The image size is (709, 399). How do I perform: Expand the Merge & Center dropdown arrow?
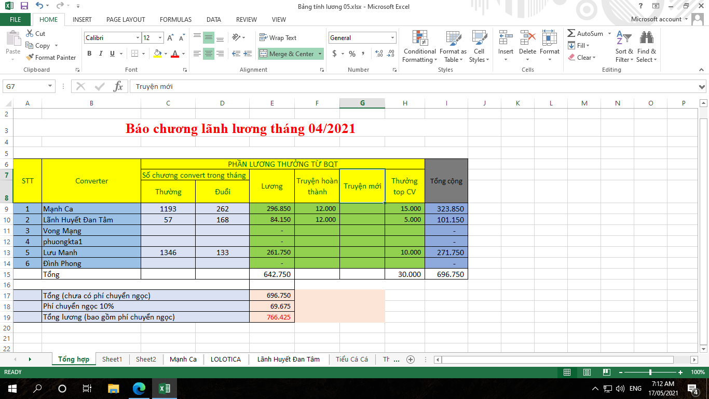tap(320, 54)
